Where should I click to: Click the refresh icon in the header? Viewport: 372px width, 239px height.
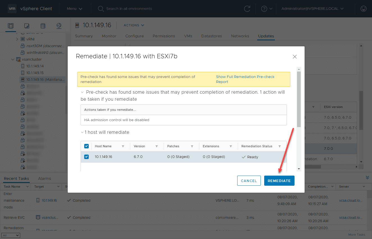pyautogui.click(x=247, y=9)
